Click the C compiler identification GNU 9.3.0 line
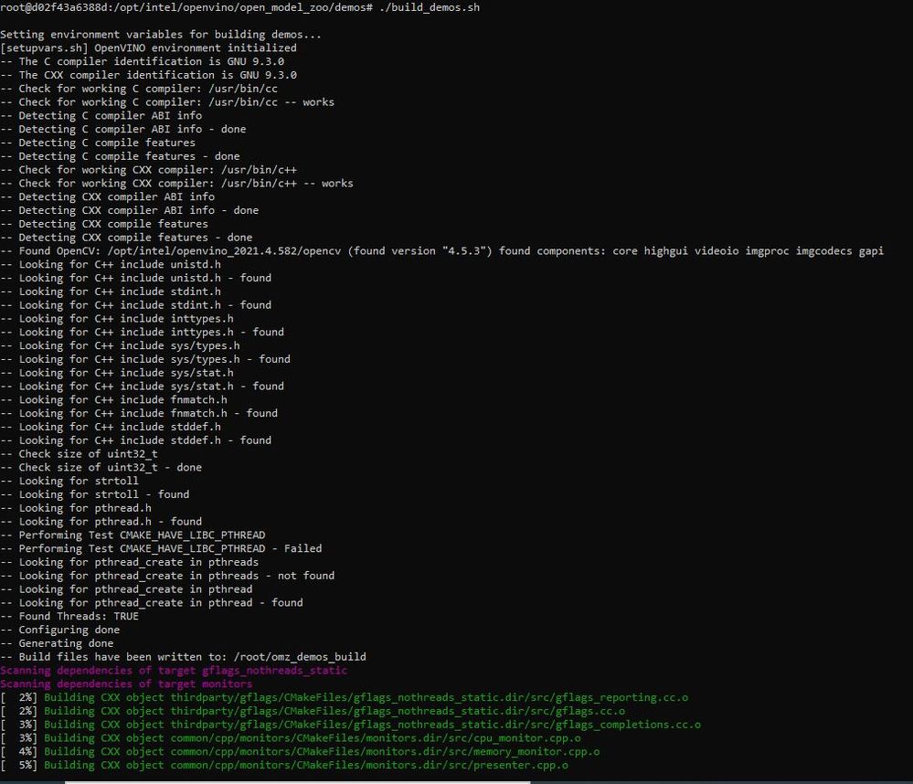Screen dimensions: 913x784 click(x=142, y=62)
